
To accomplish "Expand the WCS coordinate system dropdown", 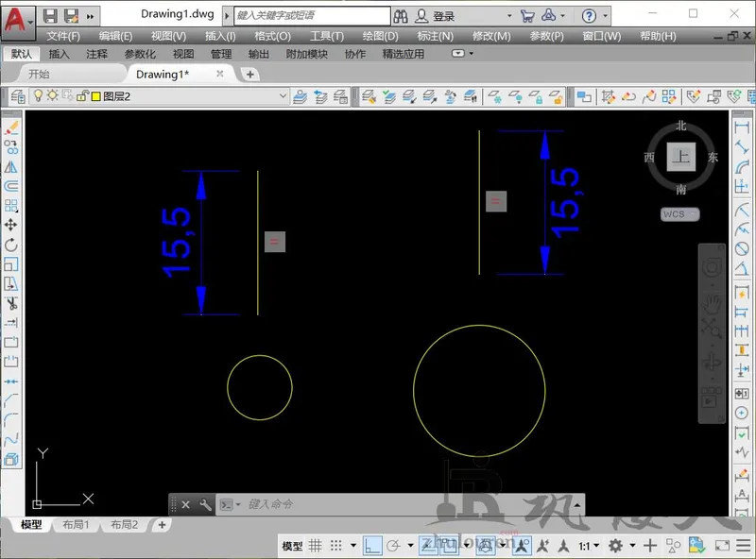I will (x=680, y=214).
